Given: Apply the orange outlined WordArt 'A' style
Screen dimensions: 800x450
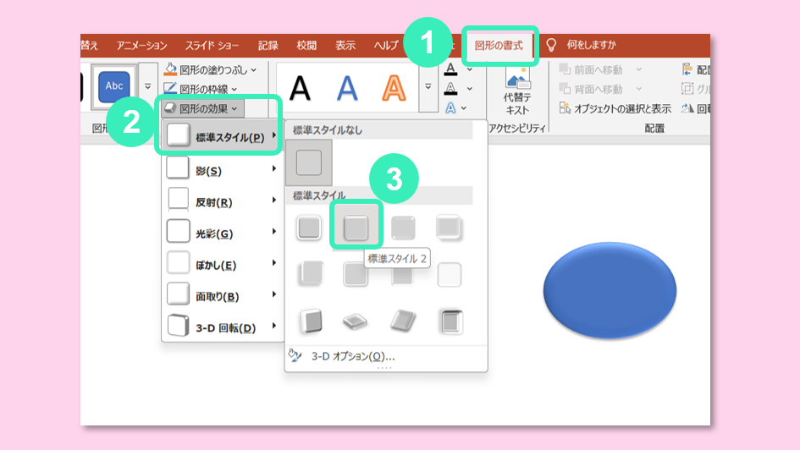Looking at the screenshot, I should point(394,87).
